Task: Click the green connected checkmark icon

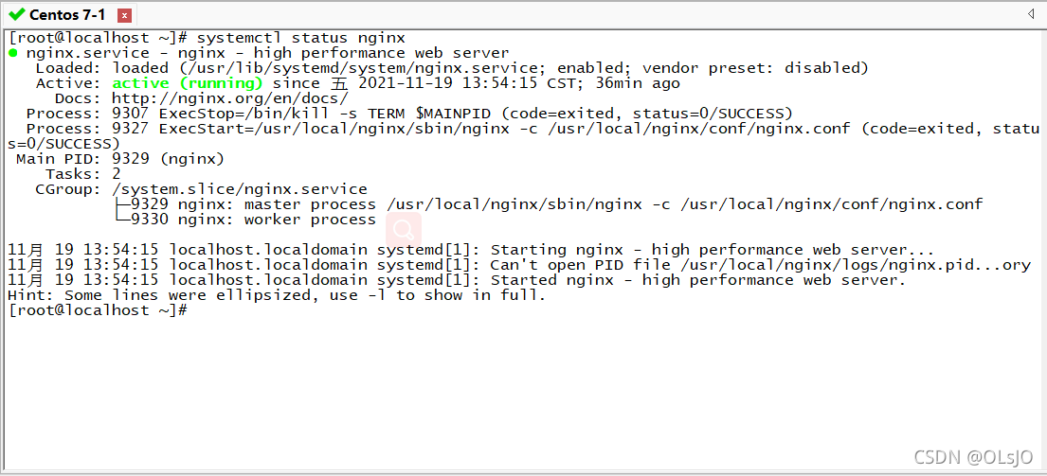Action: pos(17,14)
